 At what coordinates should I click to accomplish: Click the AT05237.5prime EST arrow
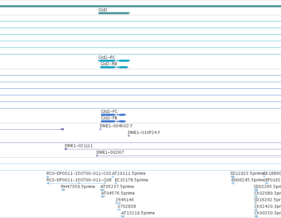[x=102, y=190]
